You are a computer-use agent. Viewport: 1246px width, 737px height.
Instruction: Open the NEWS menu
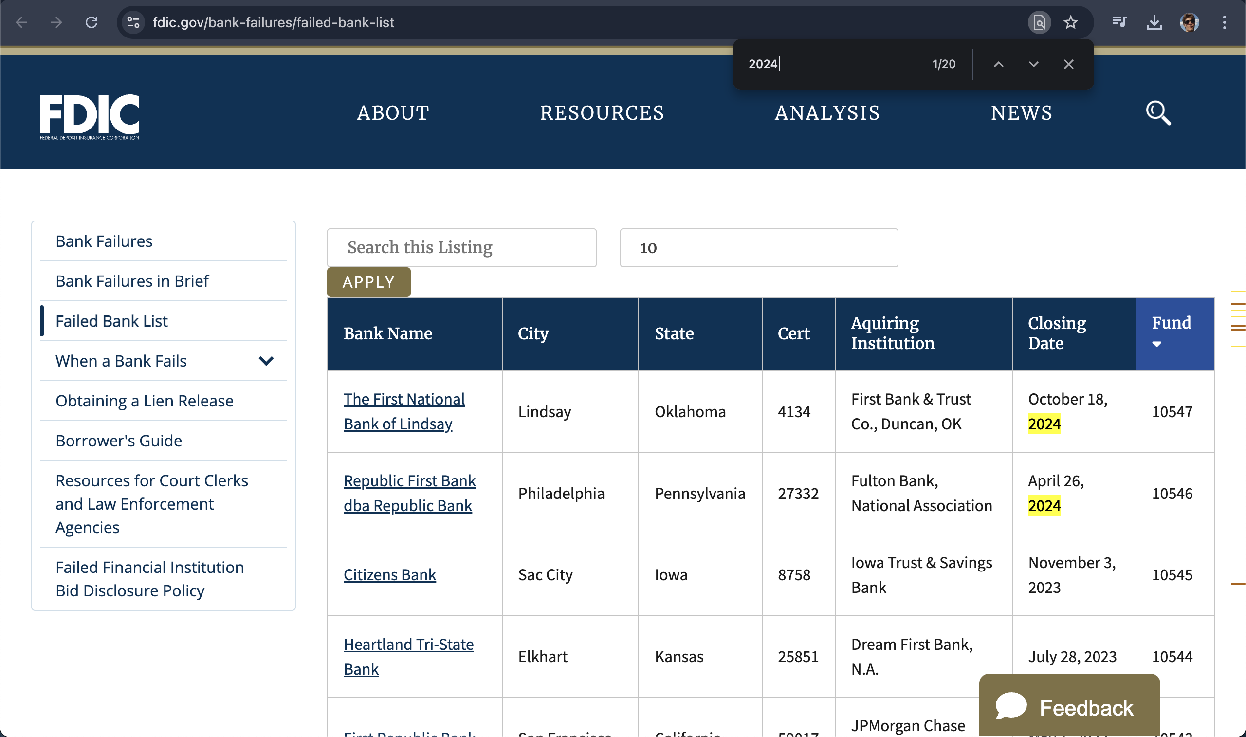1022,113
